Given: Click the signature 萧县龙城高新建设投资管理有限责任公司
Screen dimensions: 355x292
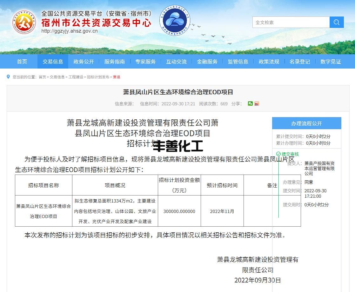Looking at the screenshot, I should tap(258, 265).
